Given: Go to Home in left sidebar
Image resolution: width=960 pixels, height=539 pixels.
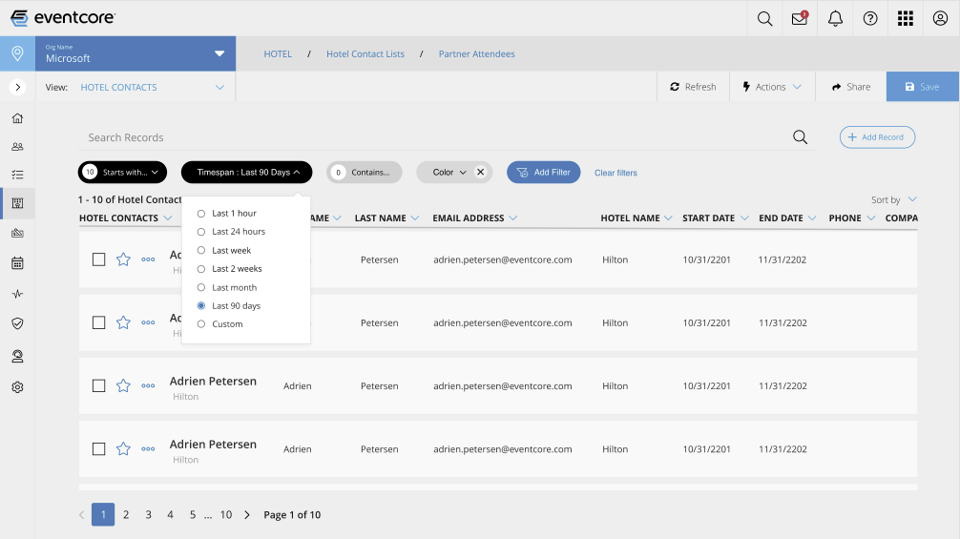Looking at the screenshot, I should tap(17, 118).
